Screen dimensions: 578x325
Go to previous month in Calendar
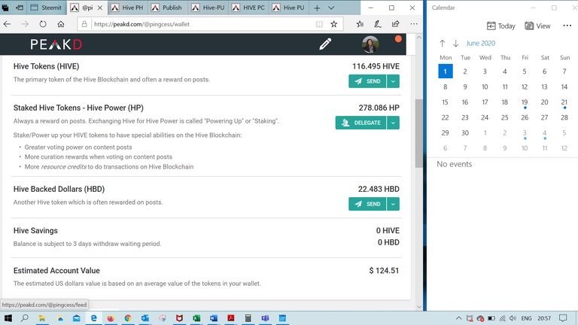(443, 44)
